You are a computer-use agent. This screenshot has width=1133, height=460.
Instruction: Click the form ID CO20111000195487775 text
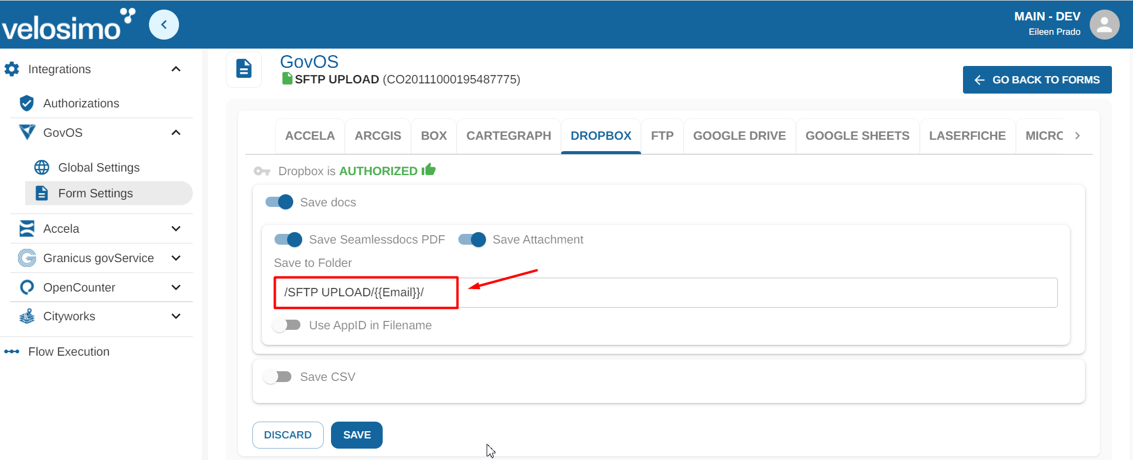click(x=451, y=79)
